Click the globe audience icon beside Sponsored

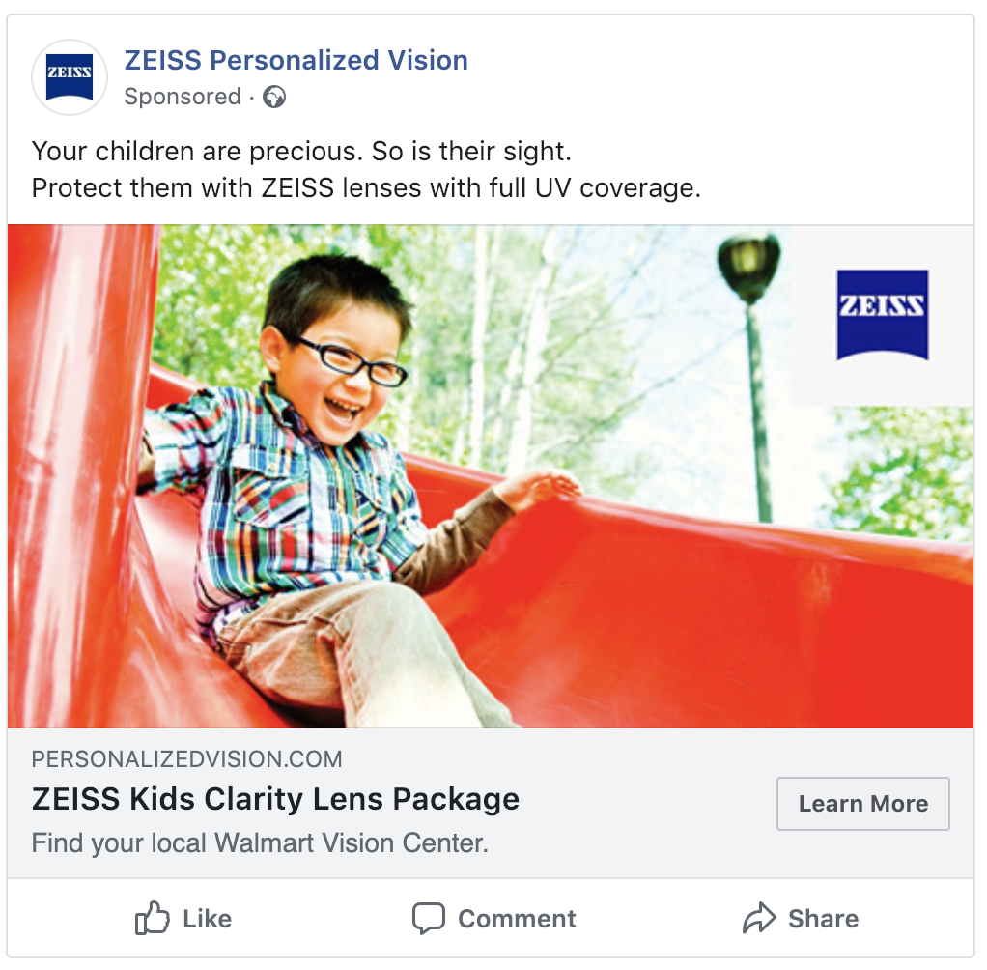(274, 98)
